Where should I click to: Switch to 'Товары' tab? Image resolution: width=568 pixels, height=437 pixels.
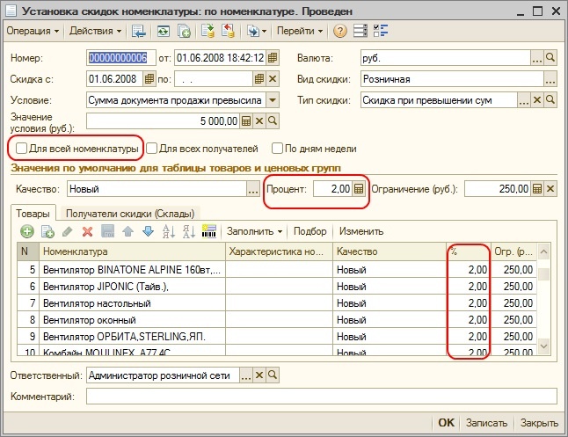(33, 214)
